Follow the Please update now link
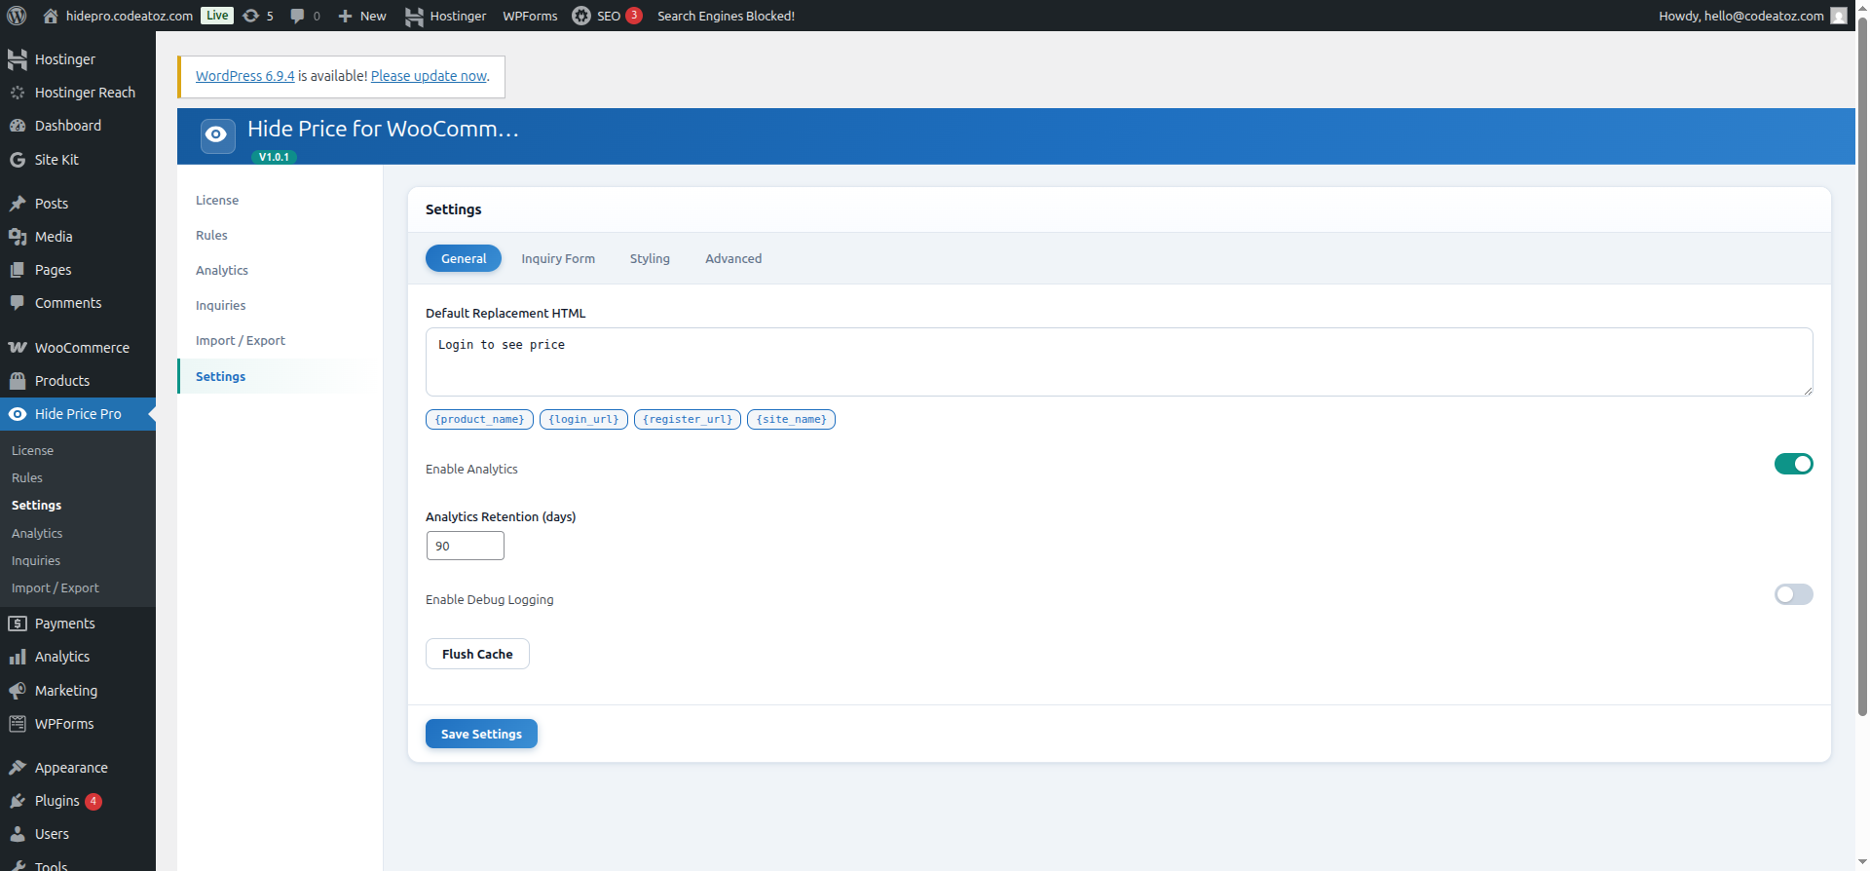 click(x=429, y=76)
